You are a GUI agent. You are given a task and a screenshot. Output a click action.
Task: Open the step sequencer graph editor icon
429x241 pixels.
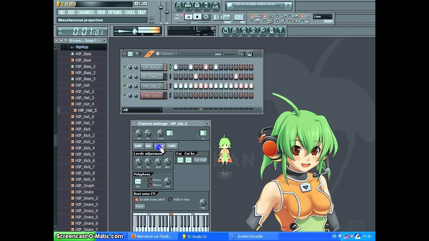[241, 54]
